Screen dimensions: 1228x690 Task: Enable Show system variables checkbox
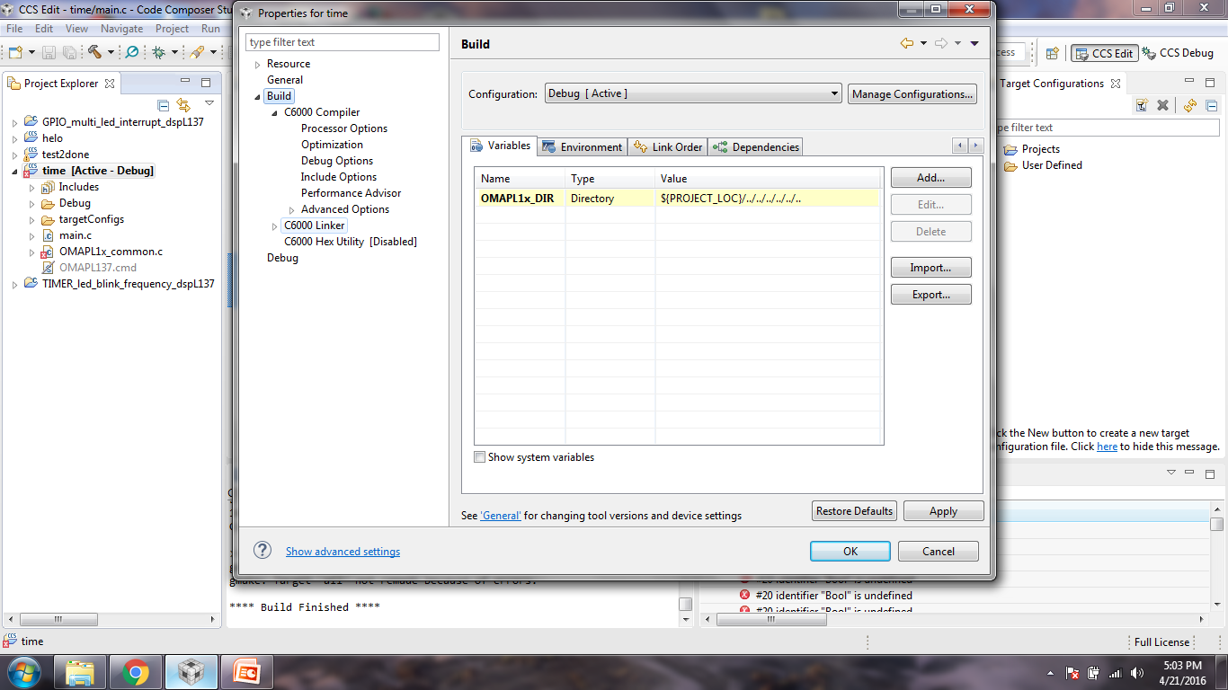coord(480,457)
